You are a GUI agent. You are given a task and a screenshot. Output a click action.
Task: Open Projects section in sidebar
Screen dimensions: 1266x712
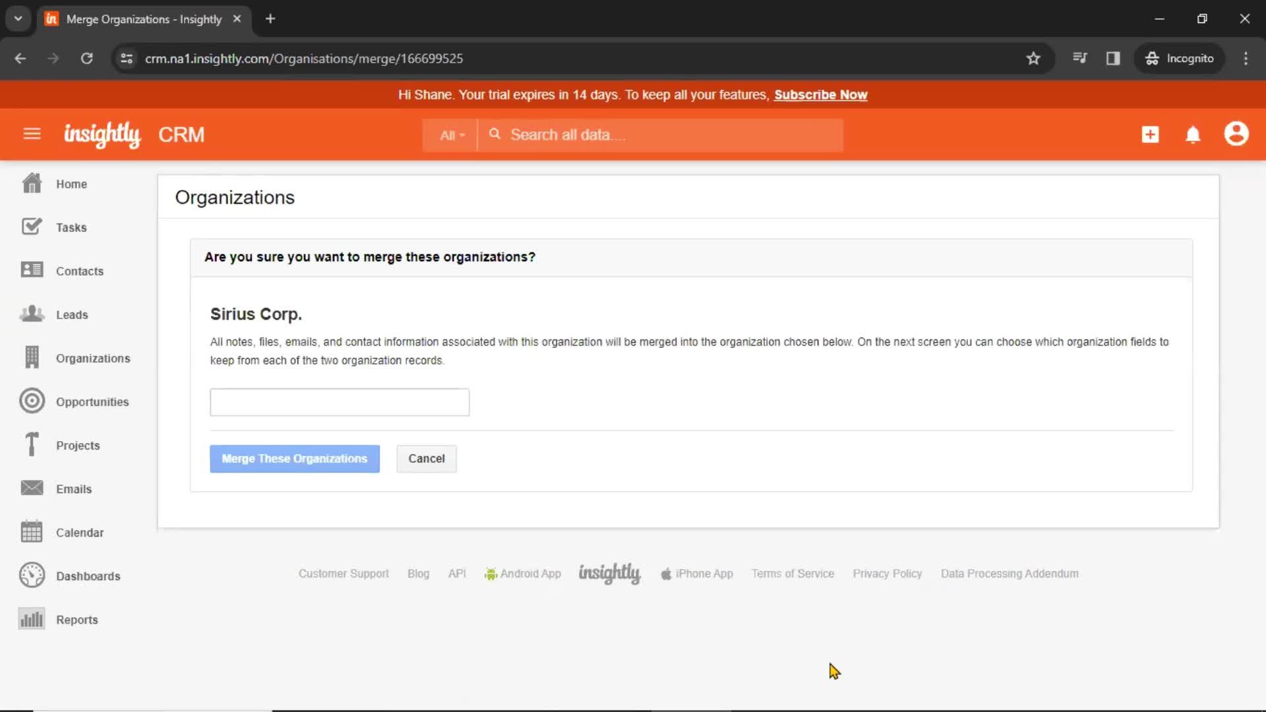77,444
